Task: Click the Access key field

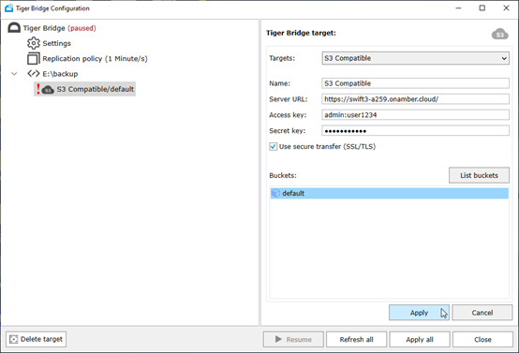Action: point(415,115)
